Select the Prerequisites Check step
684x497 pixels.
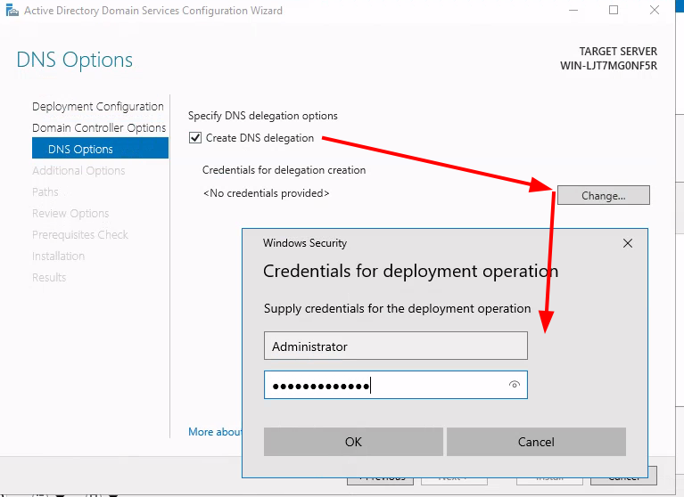(x=80, y=234)
